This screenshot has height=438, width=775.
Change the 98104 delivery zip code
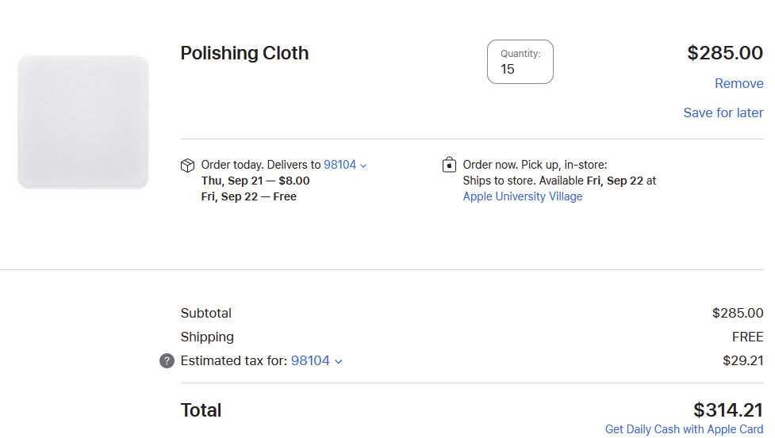[340, 165]
